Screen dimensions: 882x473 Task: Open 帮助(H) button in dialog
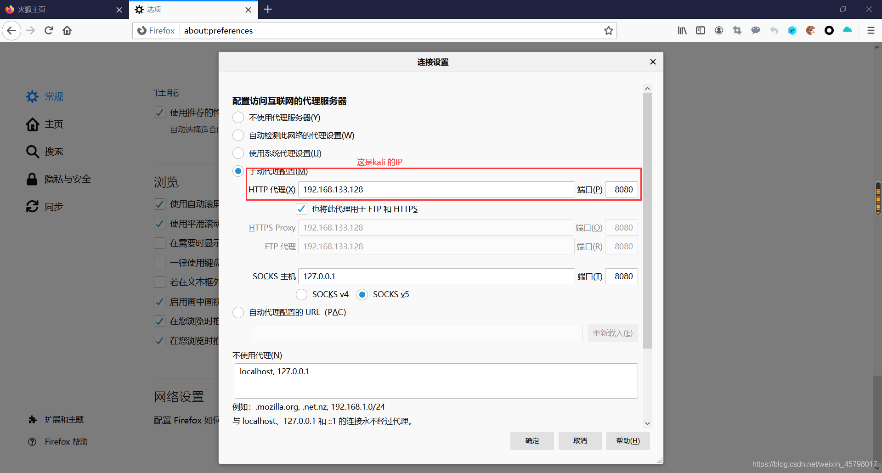[628, 441]
